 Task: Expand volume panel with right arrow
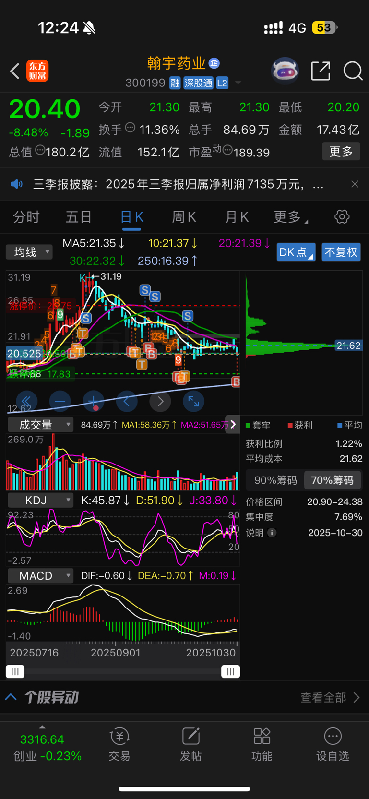coord(233,424)
